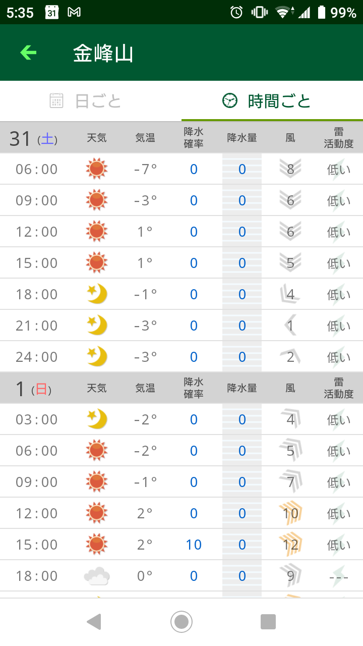363x646 pixels.
Task: Tap the moon icon at 18:00 on the 31st
Action: [97, 294]
